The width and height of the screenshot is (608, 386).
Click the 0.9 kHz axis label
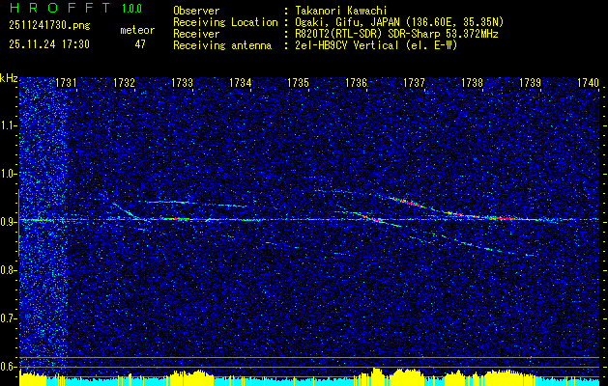[8, 222]
